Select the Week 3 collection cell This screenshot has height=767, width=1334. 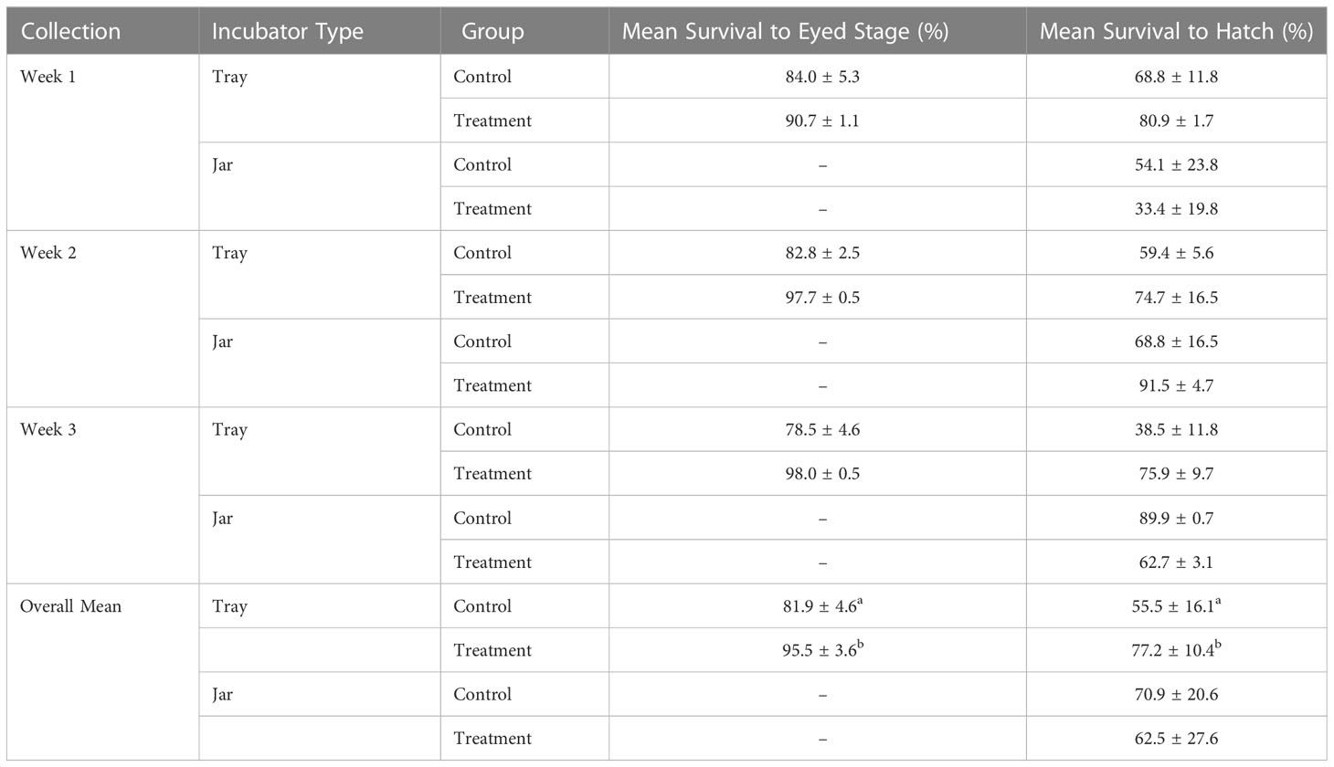(48, 429)
